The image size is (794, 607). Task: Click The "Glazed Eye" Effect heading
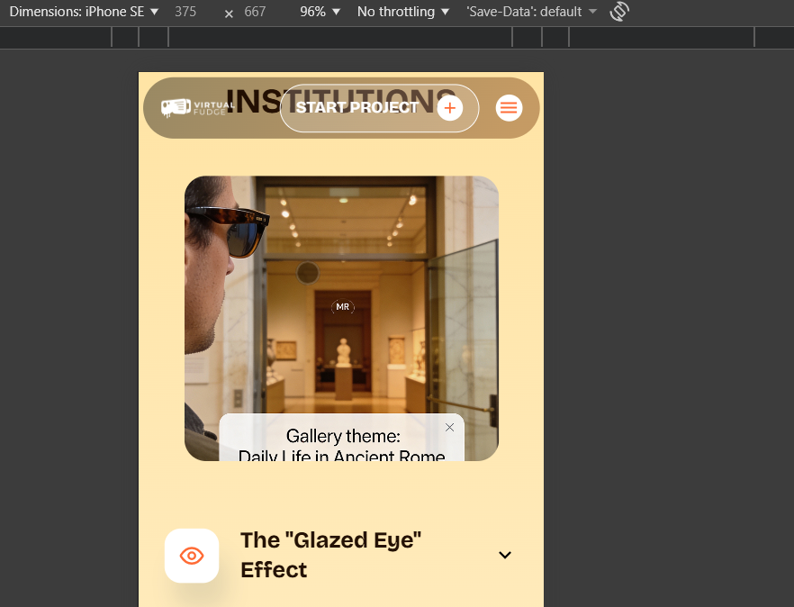330,555
